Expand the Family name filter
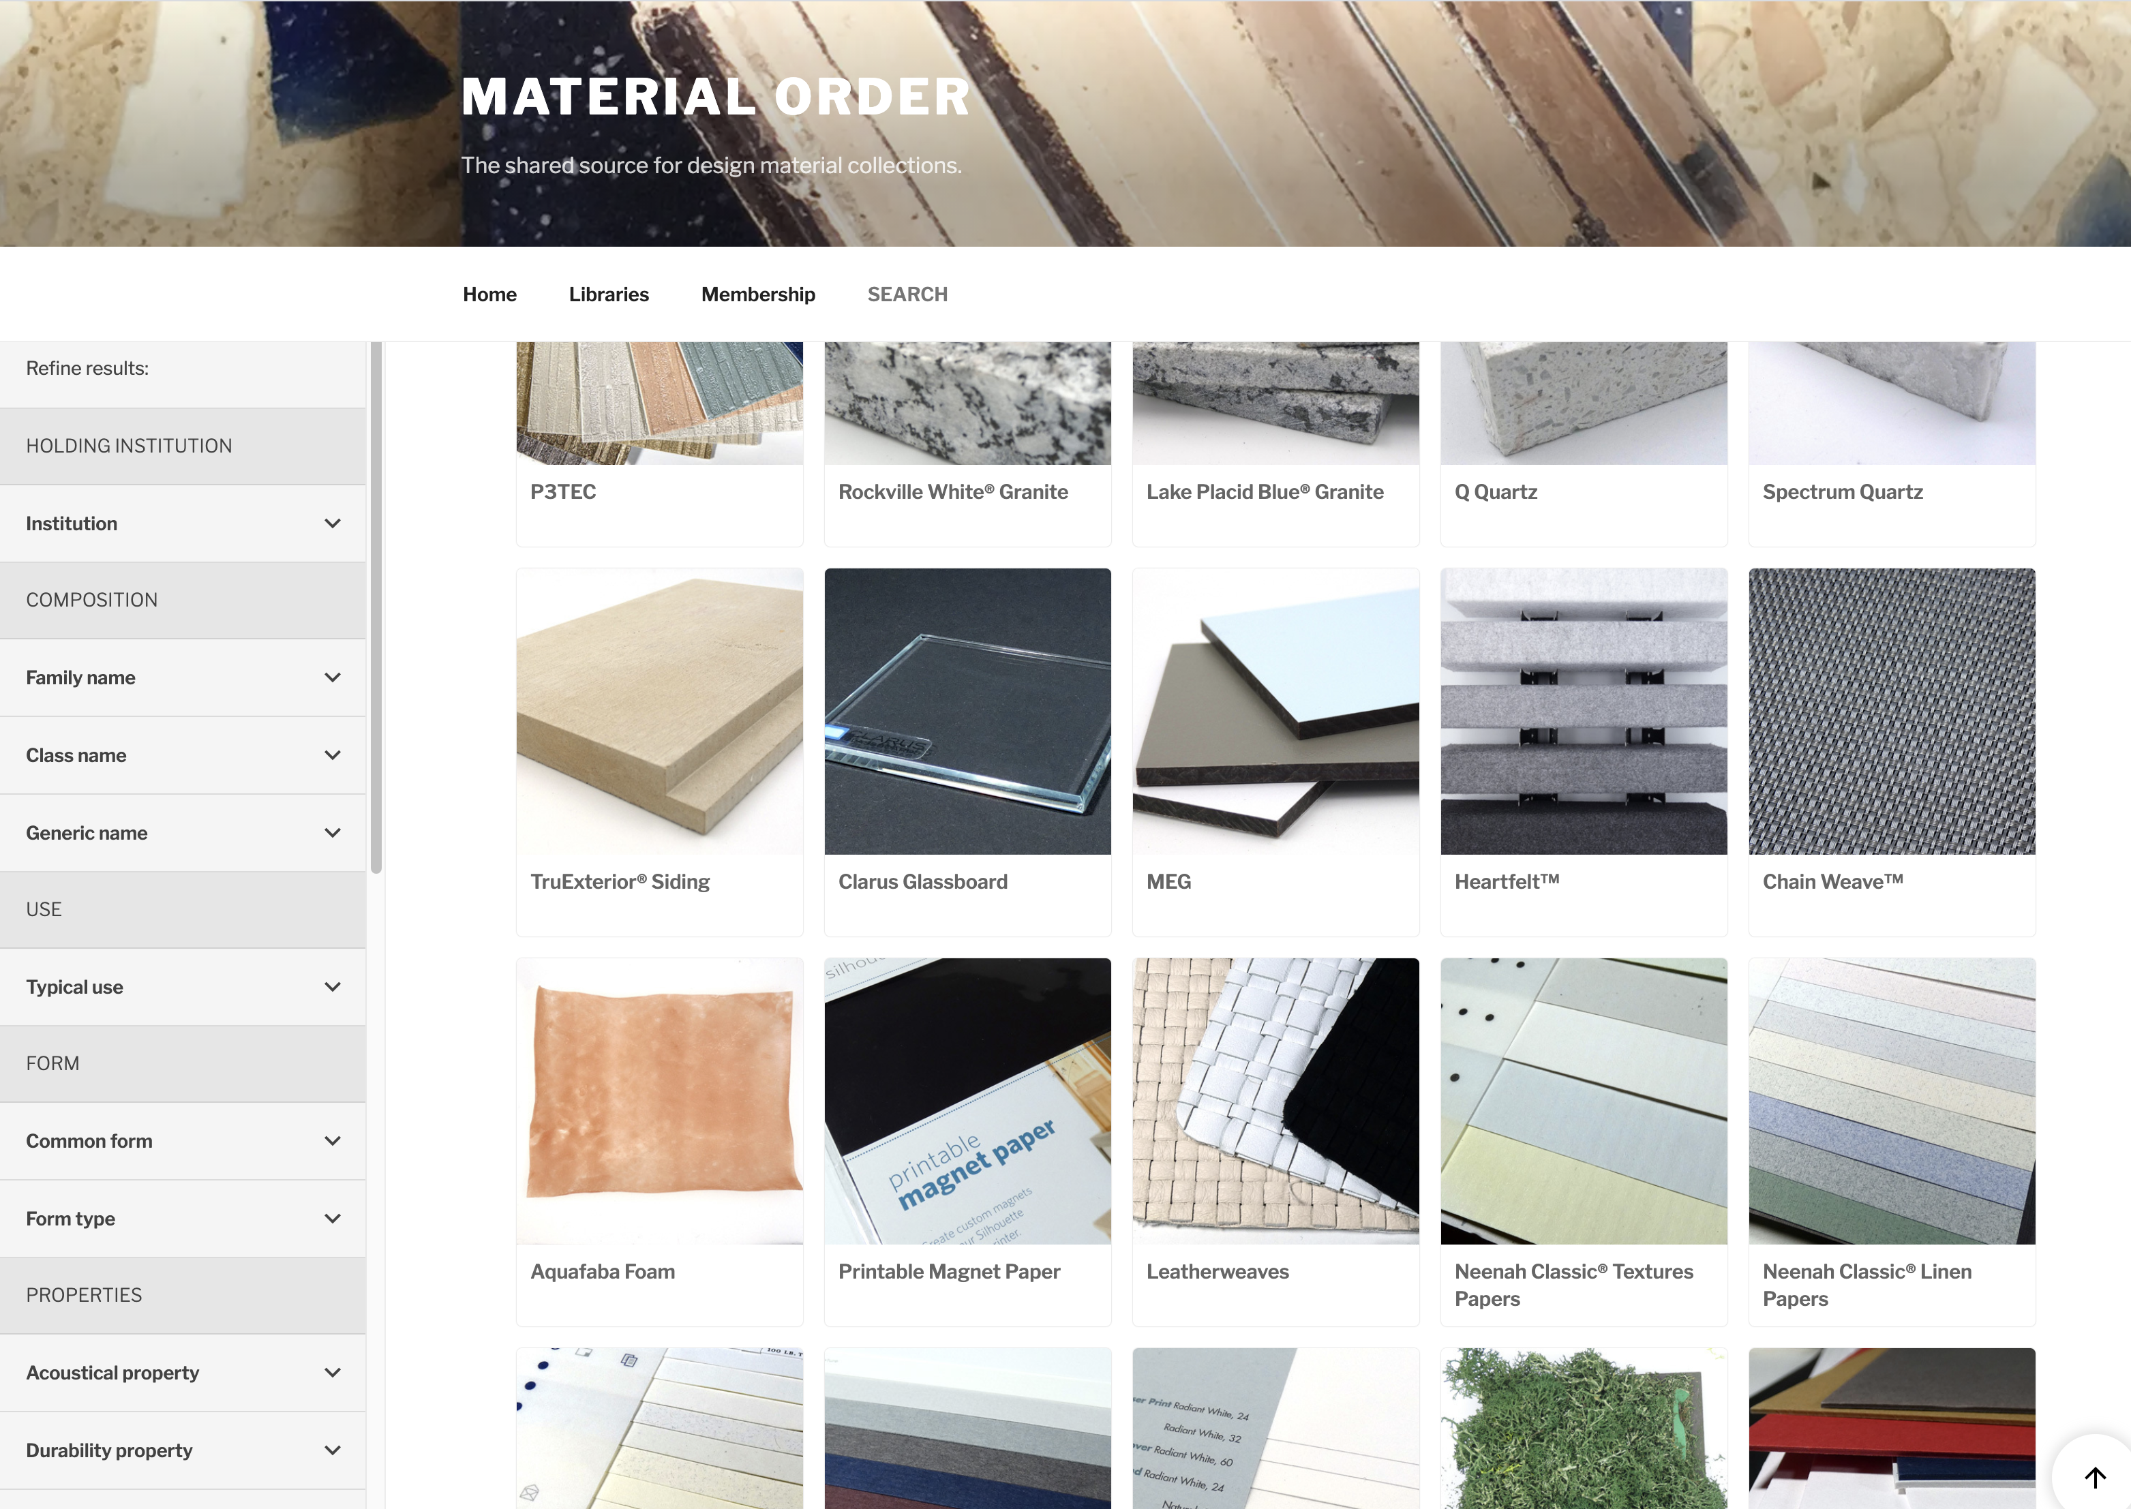The width and height of the screenshot is (2131, 1509). [x=183, y=677]
